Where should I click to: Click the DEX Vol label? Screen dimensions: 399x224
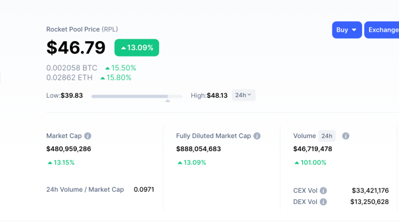point(305,202)
